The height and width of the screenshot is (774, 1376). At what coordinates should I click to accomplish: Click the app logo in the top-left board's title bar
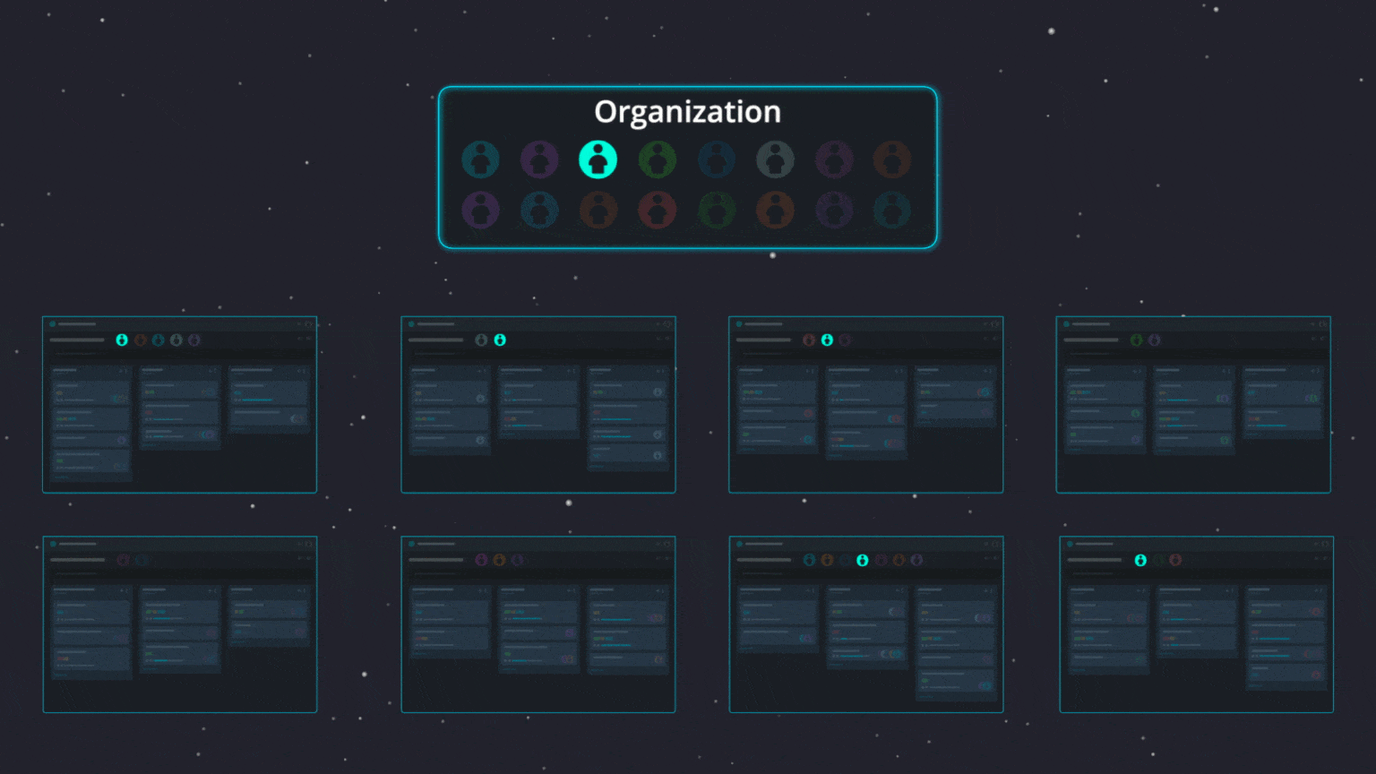click(x=52, y=323)
